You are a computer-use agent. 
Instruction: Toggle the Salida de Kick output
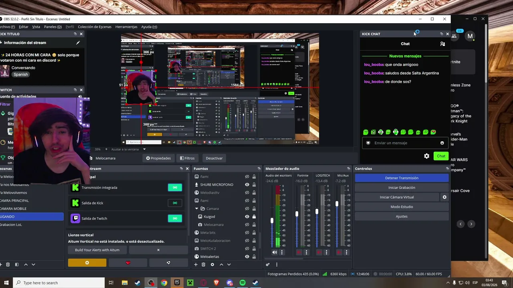pyautogui.click(x=175, y=203)
